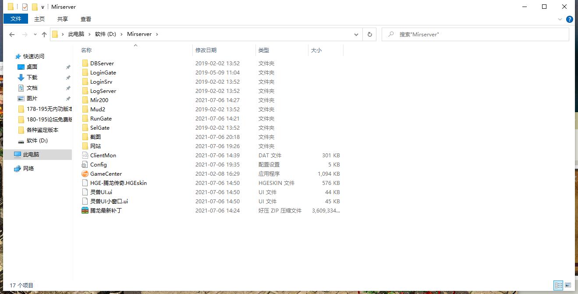Screen dimensions: 578x294
Task: Expand the ribbon with the chevron
Action: pos(560,19)
